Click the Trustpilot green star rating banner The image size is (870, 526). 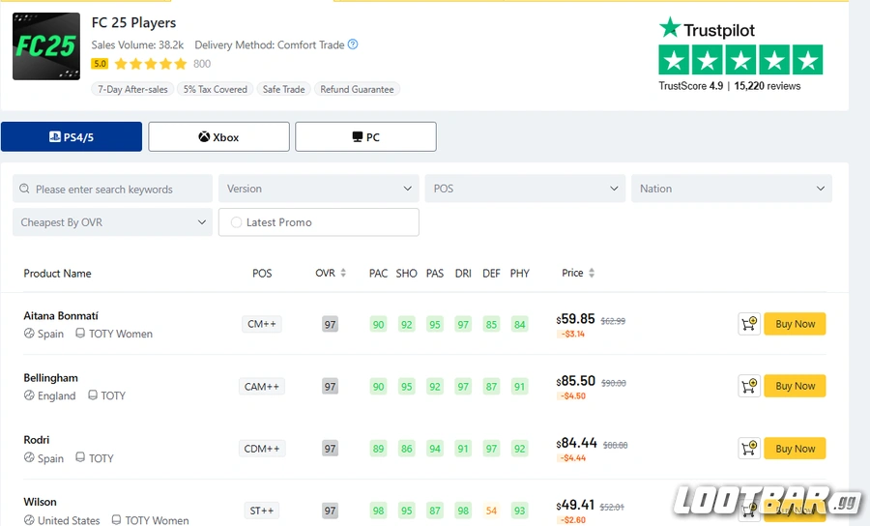tap(740, 59)
